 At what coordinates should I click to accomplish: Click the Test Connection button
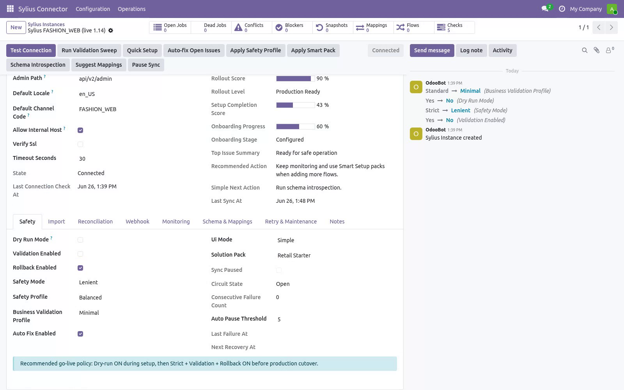pos(31,50)
